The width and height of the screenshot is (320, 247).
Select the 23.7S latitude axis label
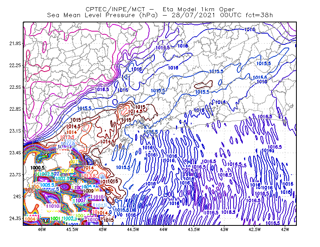point(15,175)
